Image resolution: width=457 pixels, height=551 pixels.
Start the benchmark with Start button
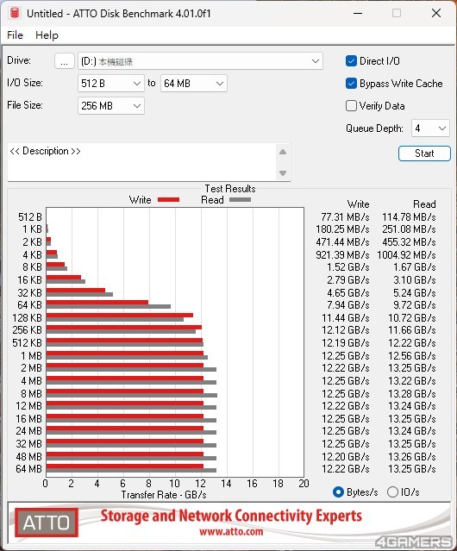[424, 153]
